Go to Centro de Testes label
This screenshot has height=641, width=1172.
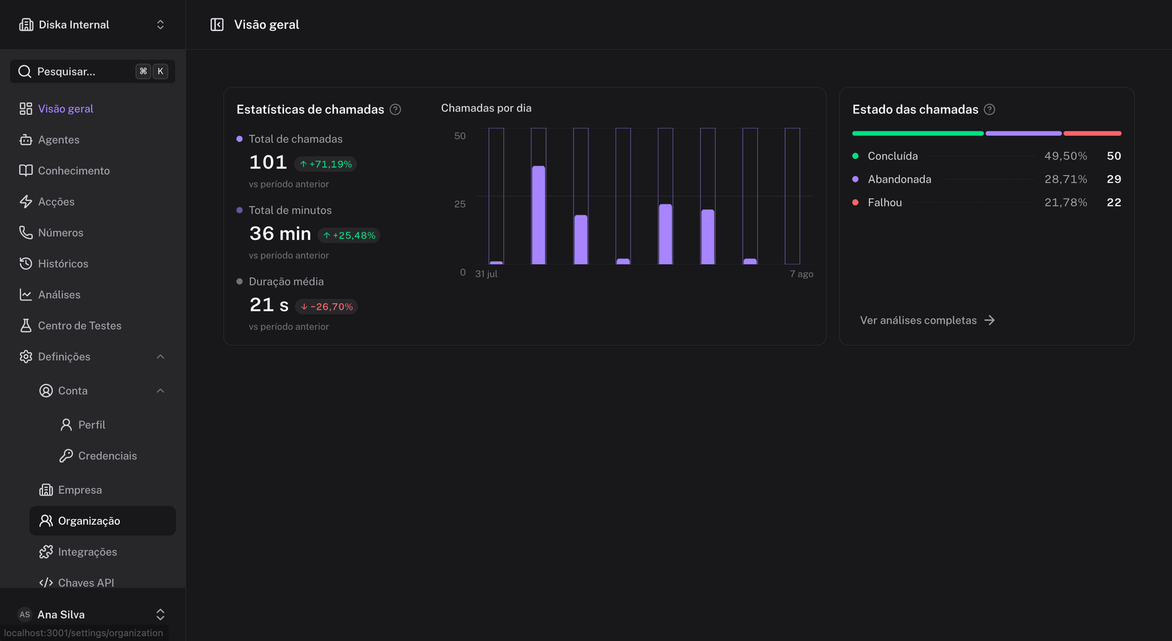(x=79, y=325)
